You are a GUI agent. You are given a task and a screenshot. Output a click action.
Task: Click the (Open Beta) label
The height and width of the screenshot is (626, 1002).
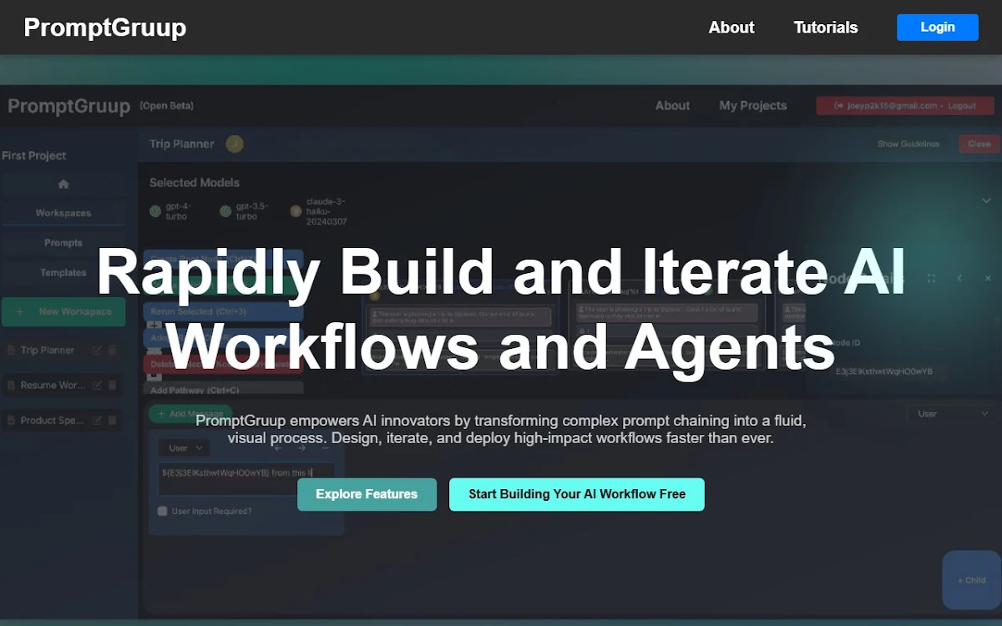167,106
